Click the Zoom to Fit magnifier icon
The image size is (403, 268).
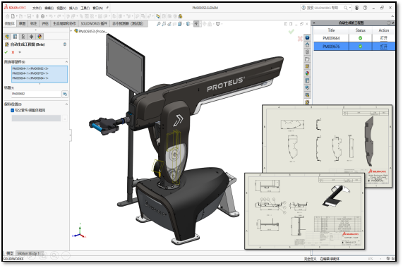click(x=158, y=24)
